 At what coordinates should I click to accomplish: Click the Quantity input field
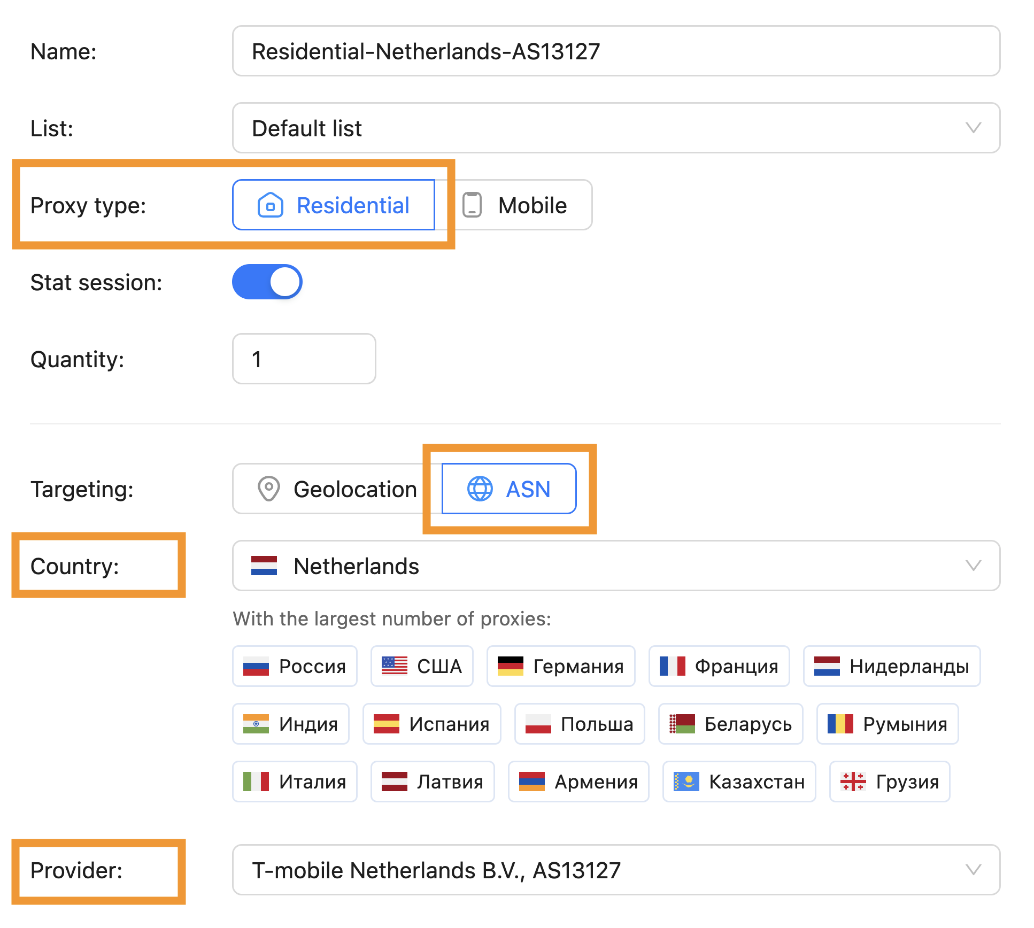click(x=304, y=359)
